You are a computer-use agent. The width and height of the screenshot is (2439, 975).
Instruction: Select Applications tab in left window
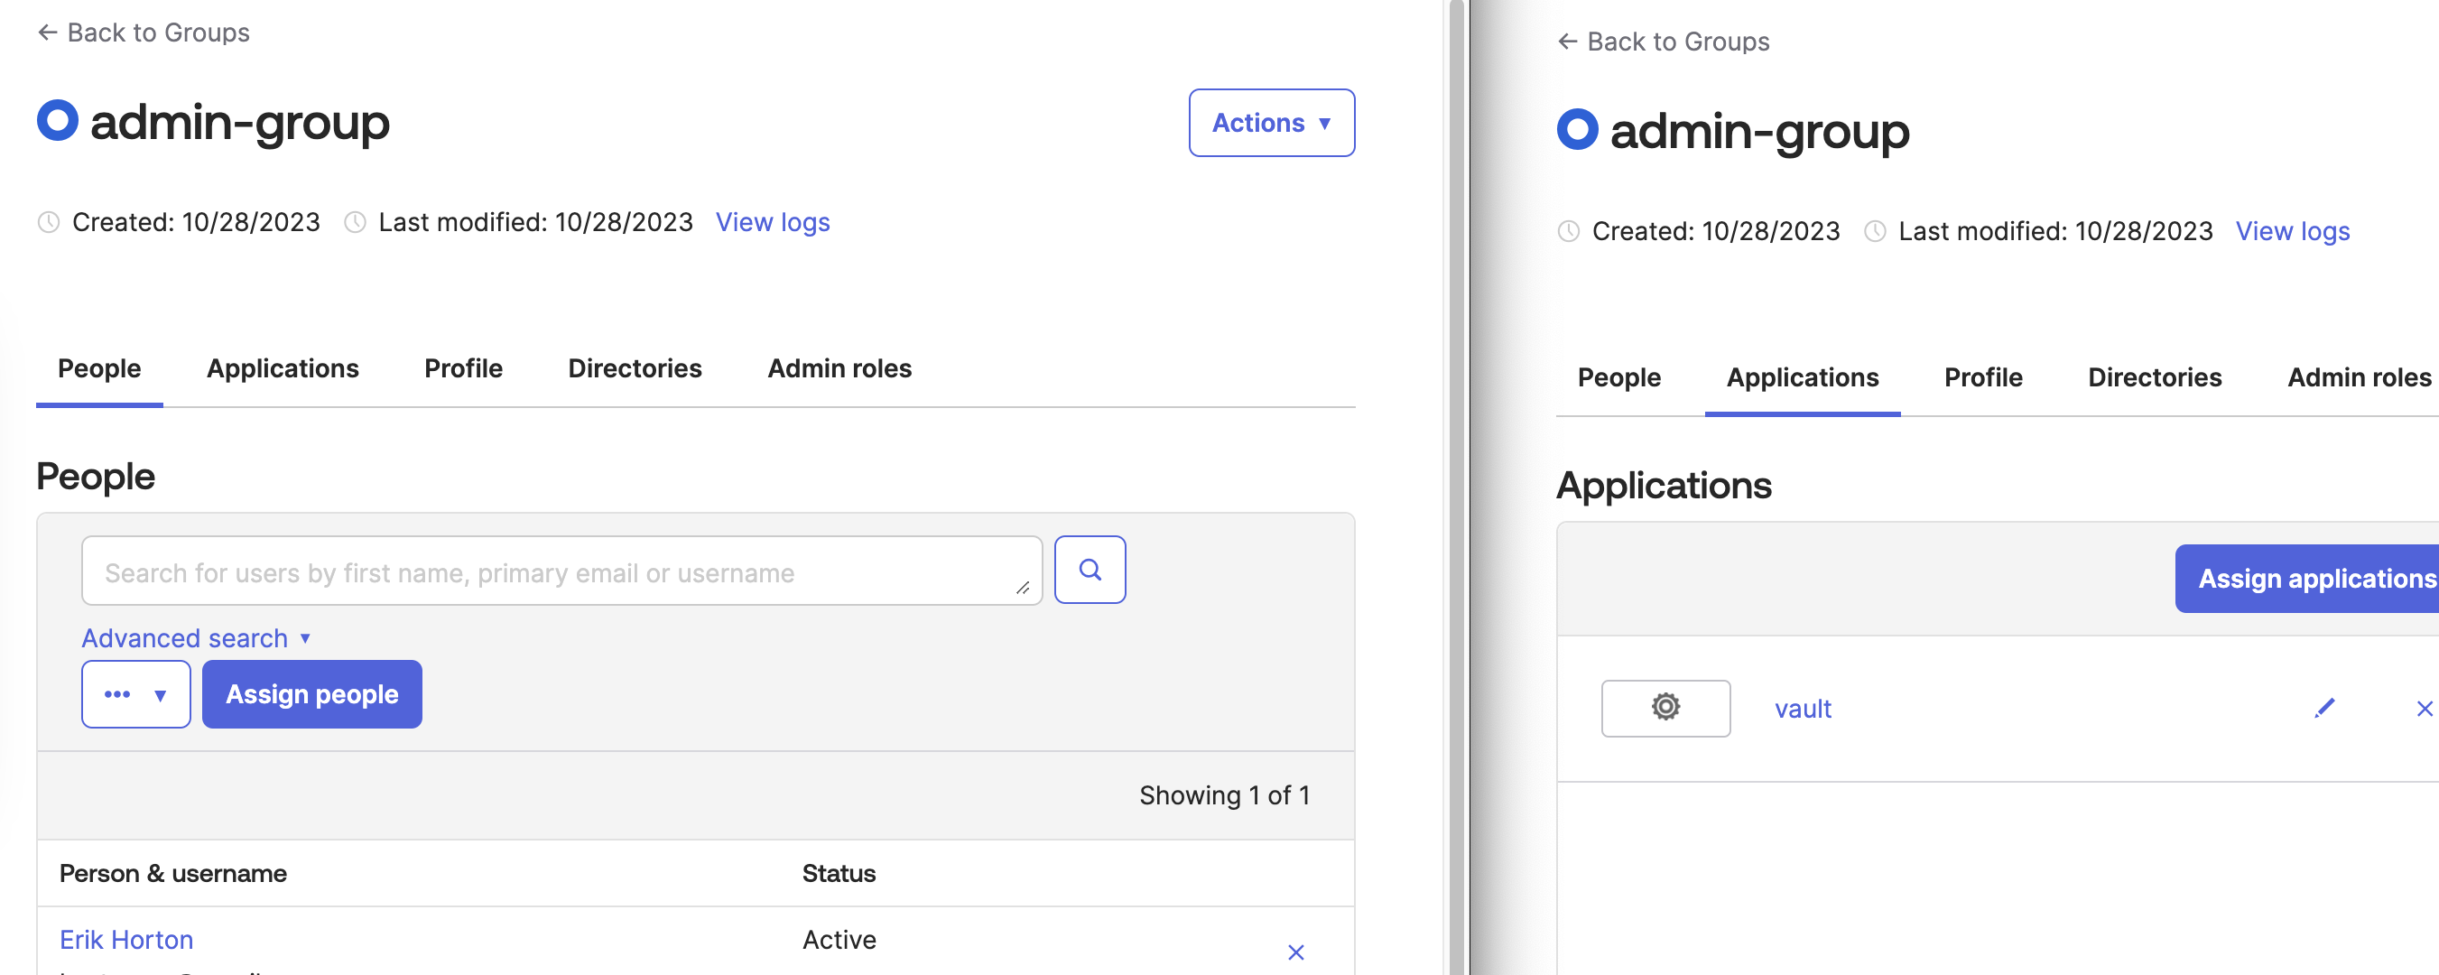click(x=283, y=369)
